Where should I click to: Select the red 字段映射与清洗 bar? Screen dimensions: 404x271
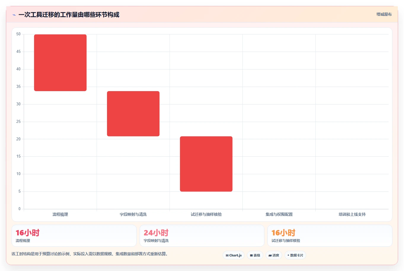pyautogui.click(x=133, y=114)
